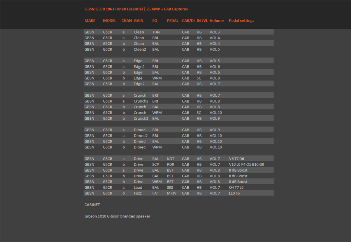Screen dimensions: 351x242
Task: Click SC in the Crunch WRM row
Action: coord(199,113)
